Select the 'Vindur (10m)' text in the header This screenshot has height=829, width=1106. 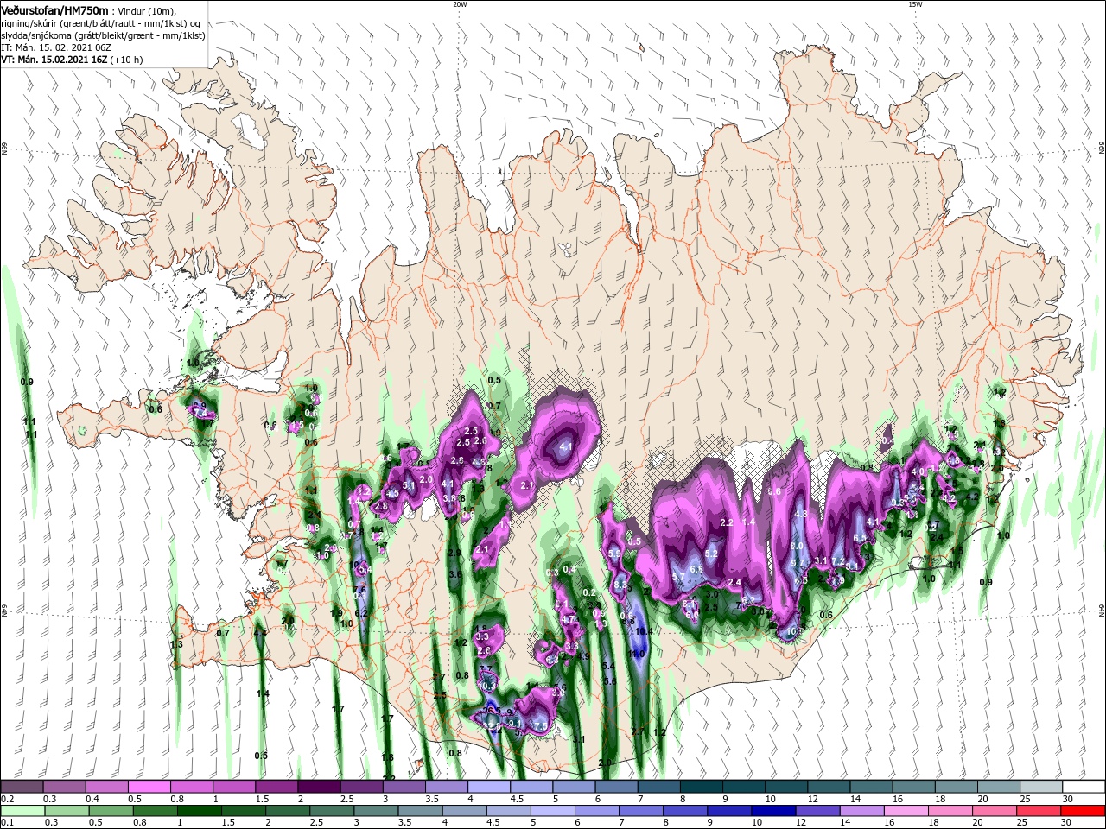pos(145,11)
